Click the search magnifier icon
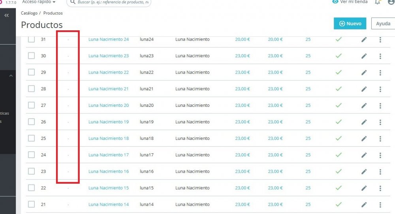Image resolution: width=395 pixels, height=214 pixels. click(x=73, y=2)
